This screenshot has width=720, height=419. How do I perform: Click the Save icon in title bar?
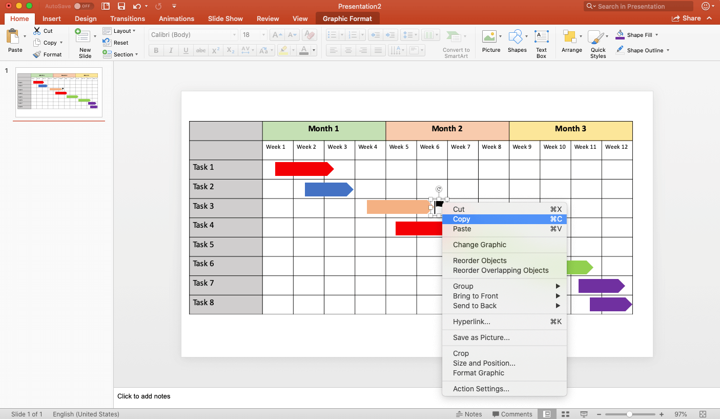coord(121,6)
